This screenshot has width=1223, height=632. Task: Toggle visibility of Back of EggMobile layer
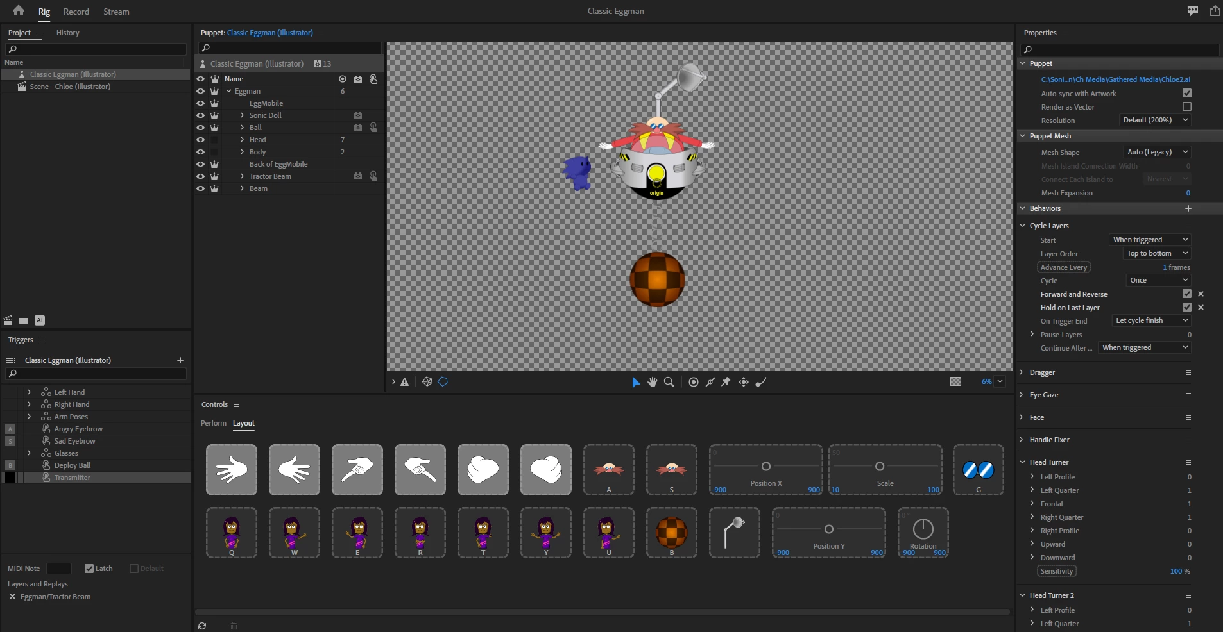tap(200, 164)
